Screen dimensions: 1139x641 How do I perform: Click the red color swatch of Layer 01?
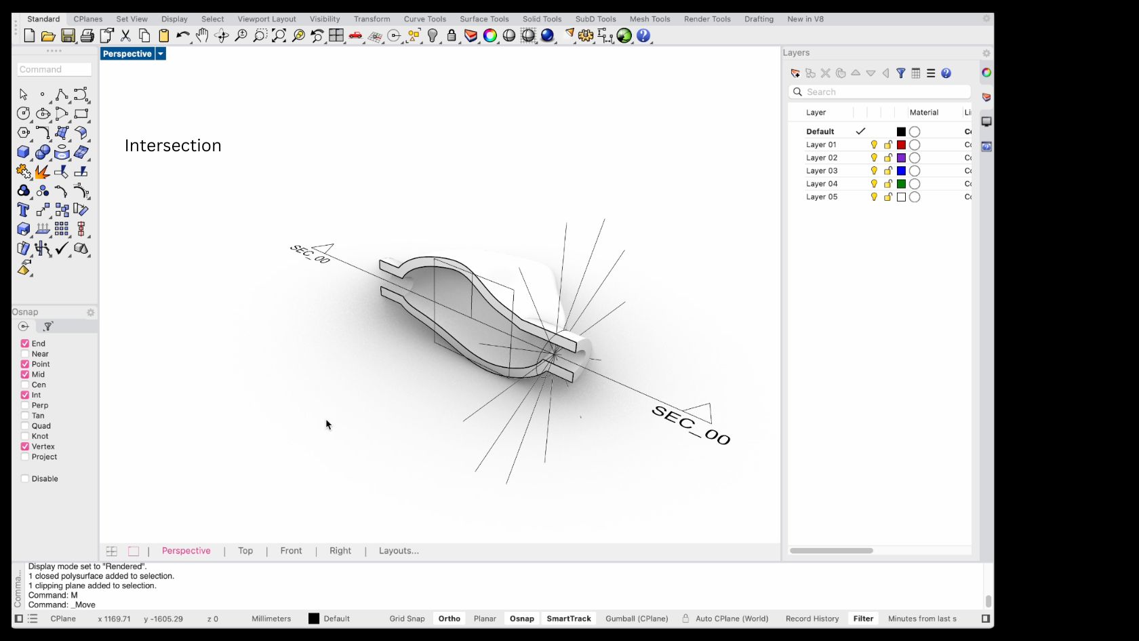tap(901, 145)
